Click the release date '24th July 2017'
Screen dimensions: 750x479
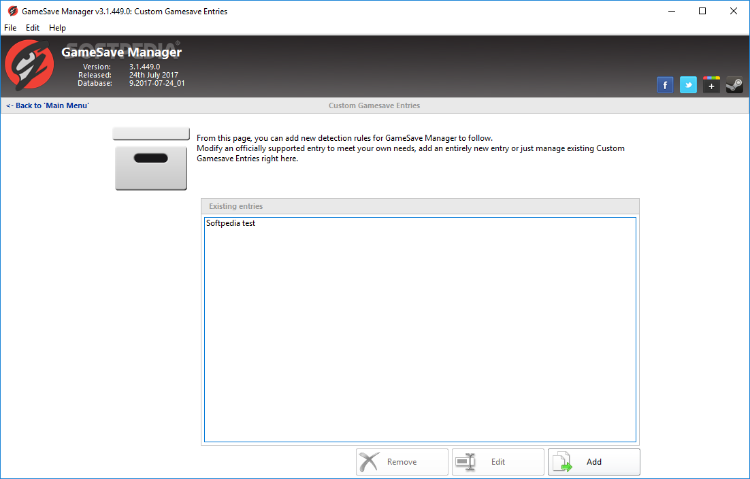(154, 75)
